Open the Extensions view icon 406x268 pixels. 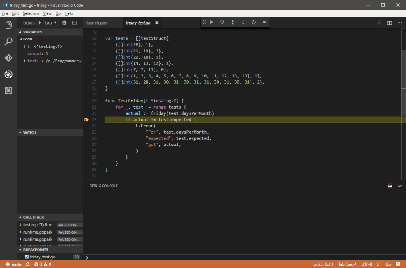pos(8,91)
